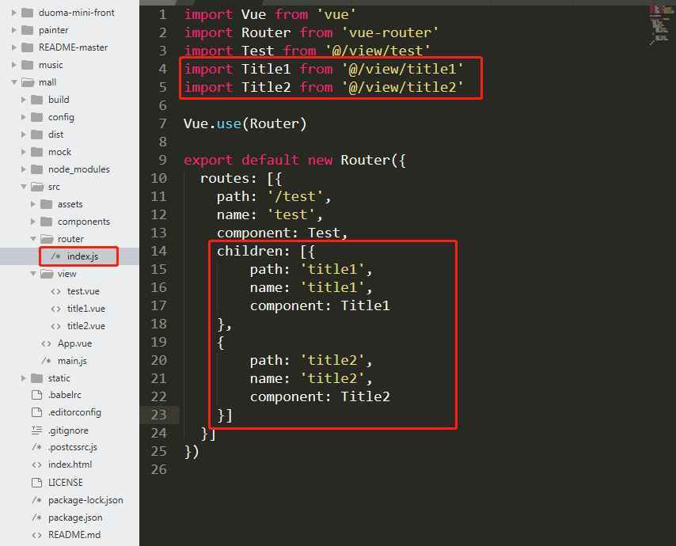
Task: Click line number 14 in the gutter
Action: pyautogui.click(x=158, y=251)
